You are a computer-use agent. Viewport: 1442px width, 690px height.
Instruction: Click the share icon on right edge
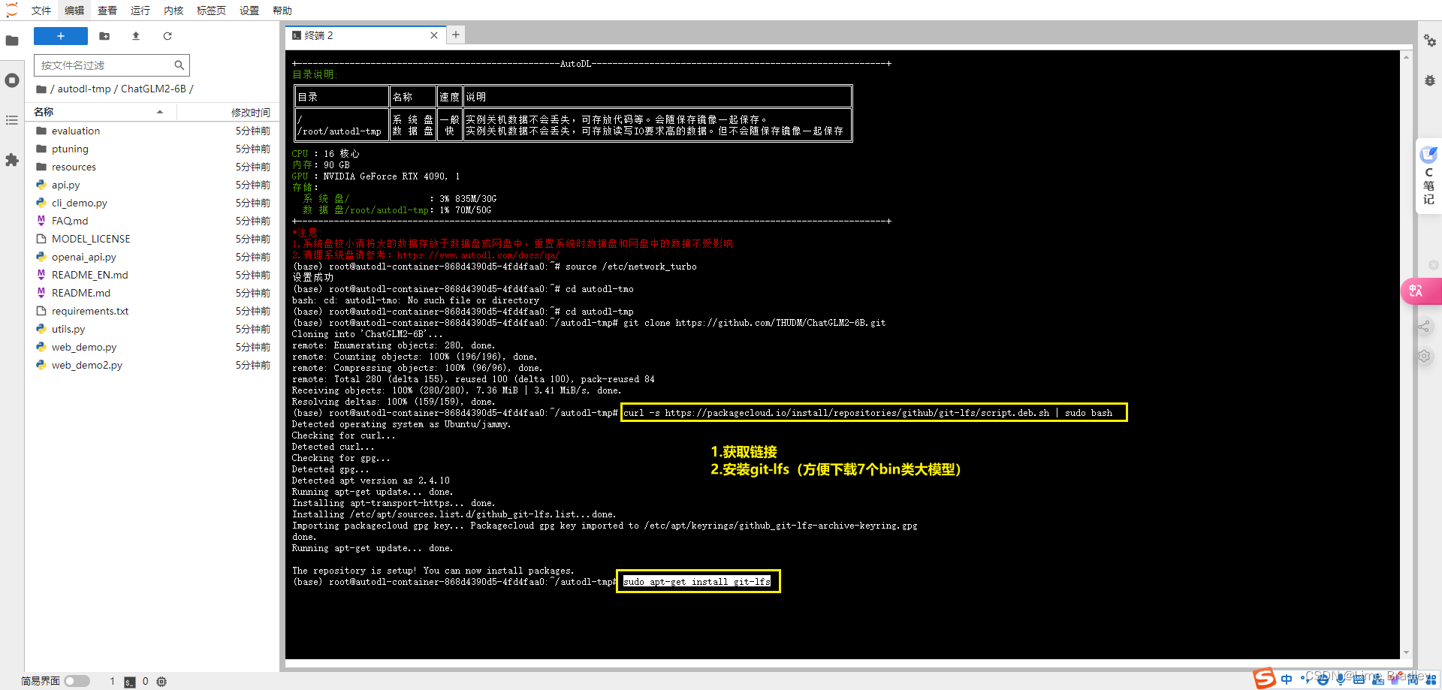pos(1424,327)
